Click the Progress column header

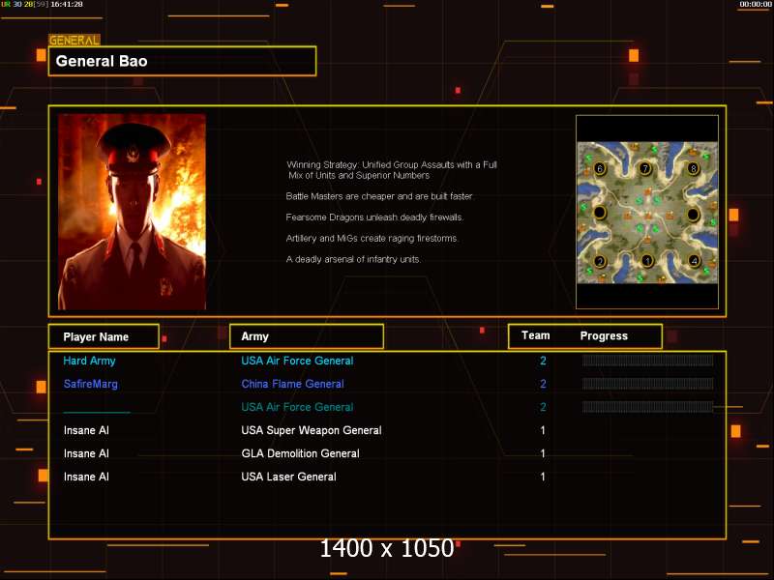604,335
